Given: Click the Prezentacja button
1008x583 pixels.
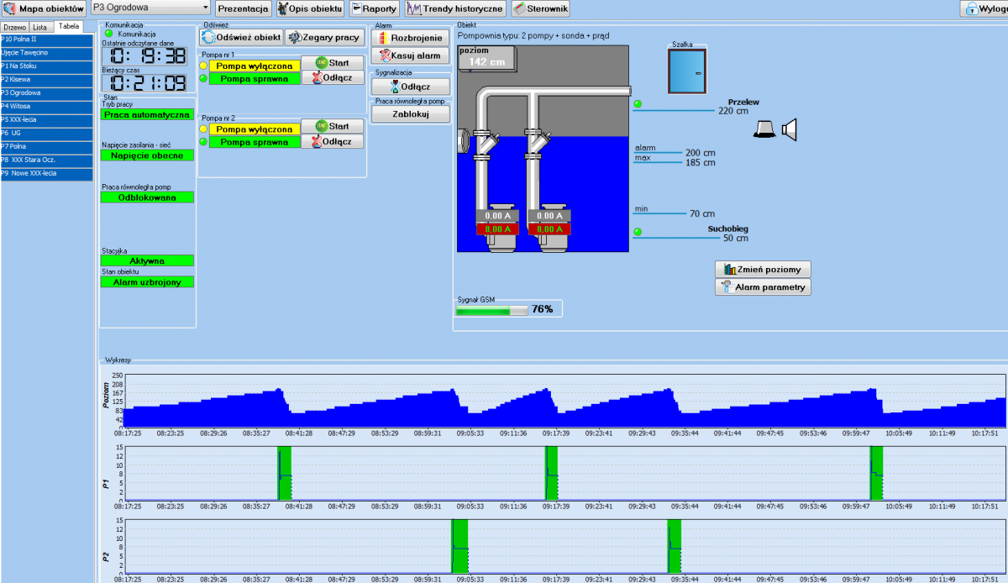Looking at the screenshot, I should tap(243, 8).
